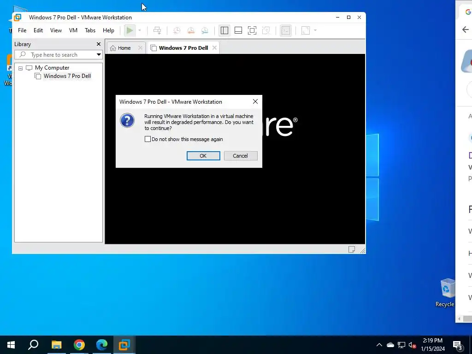The height and width of the screenshot is (354, 472).
Task: Click the green Power On play button
Action: [x=130, y=30]
